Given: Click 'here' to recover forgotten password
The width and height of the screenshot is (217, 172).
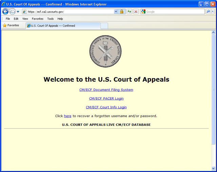Looking at the screenshot, I should [x=67, y=116].
